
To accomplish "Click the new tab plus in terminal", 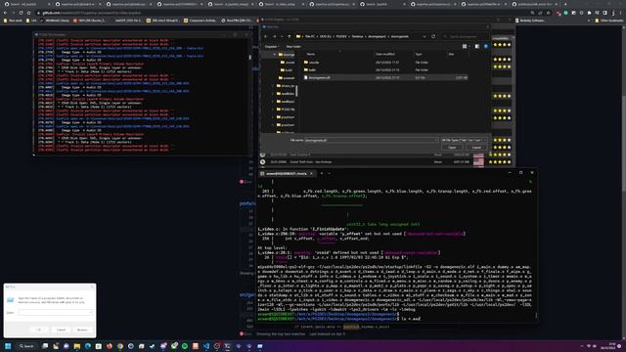I will (x=322, y=174).
